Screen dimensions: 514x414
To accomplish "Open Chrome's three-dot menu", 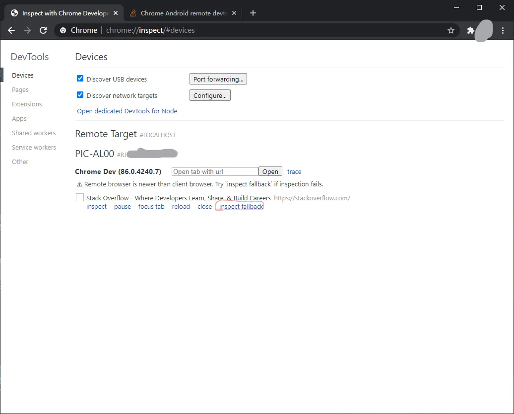I will coord(503,30).
